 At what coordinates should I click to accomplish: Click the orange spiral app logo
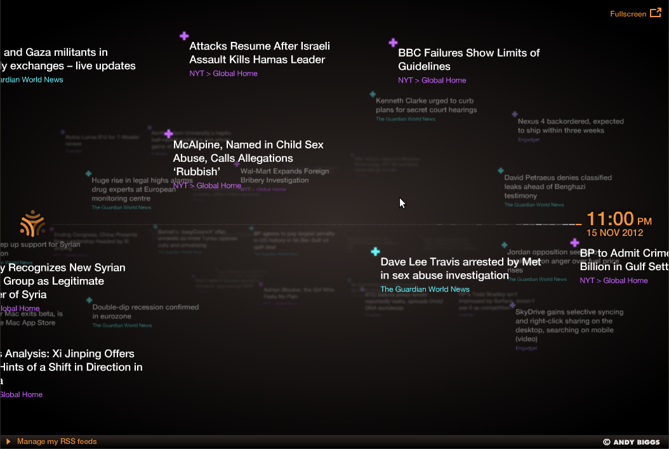coord(32,223)
